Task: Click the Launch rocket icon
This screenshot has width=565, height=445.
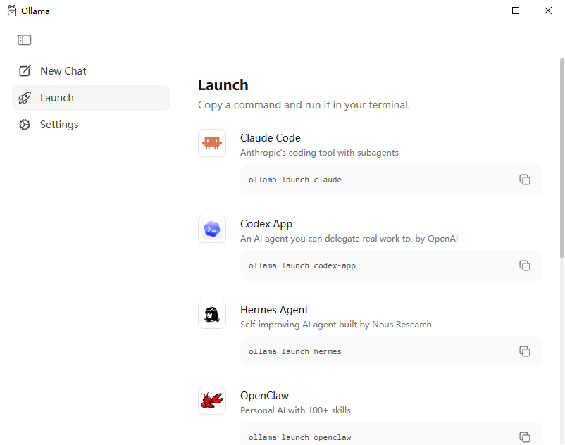Action: coord(25,98)
